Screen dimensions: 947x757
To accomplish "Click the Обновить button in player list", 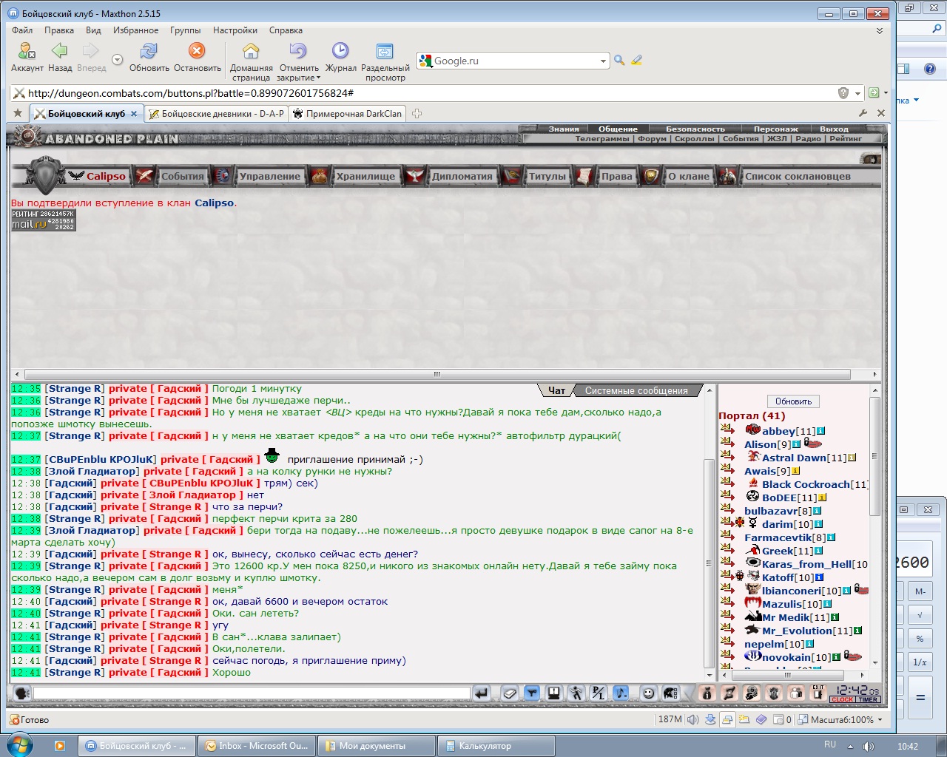I will (793, 401).
